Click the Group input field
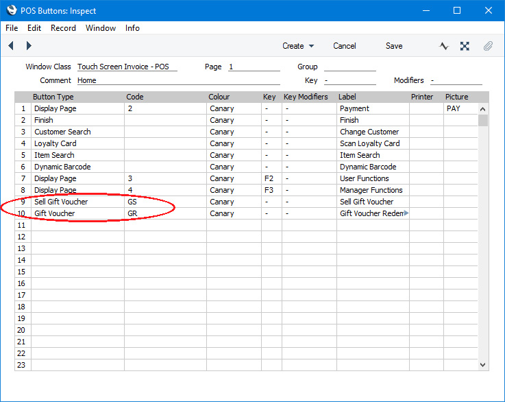505x402 pixels. click(x=350, y=67)
